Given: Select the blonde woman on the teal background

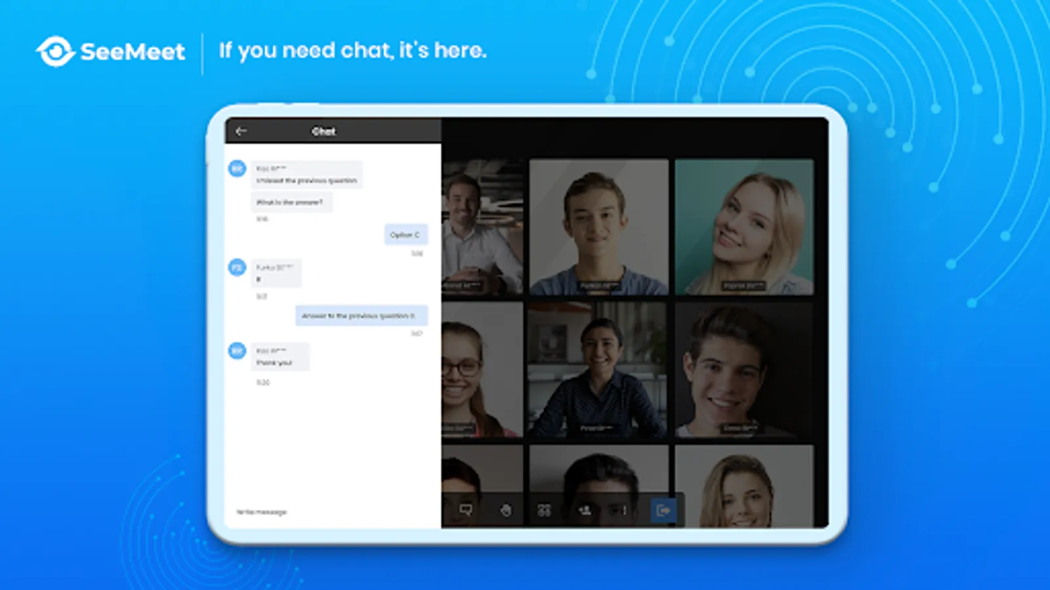Looking at the screenshot, I should click(x=744, y=226).
